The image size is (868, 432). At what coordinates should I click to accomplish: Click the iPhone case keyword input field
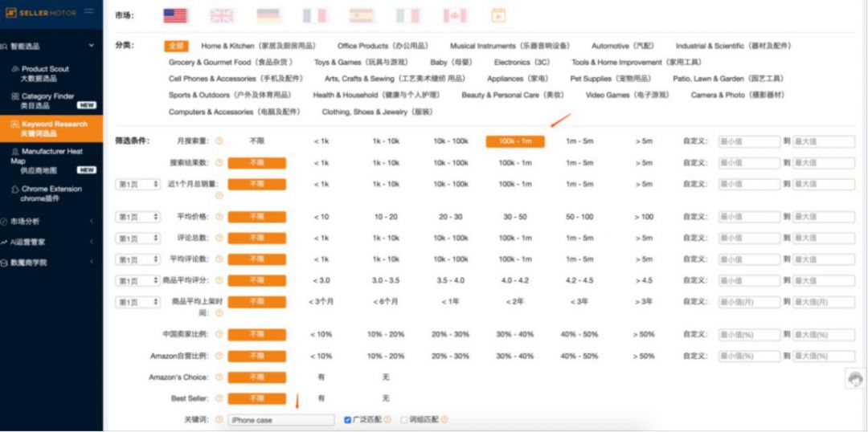point(280,420)
